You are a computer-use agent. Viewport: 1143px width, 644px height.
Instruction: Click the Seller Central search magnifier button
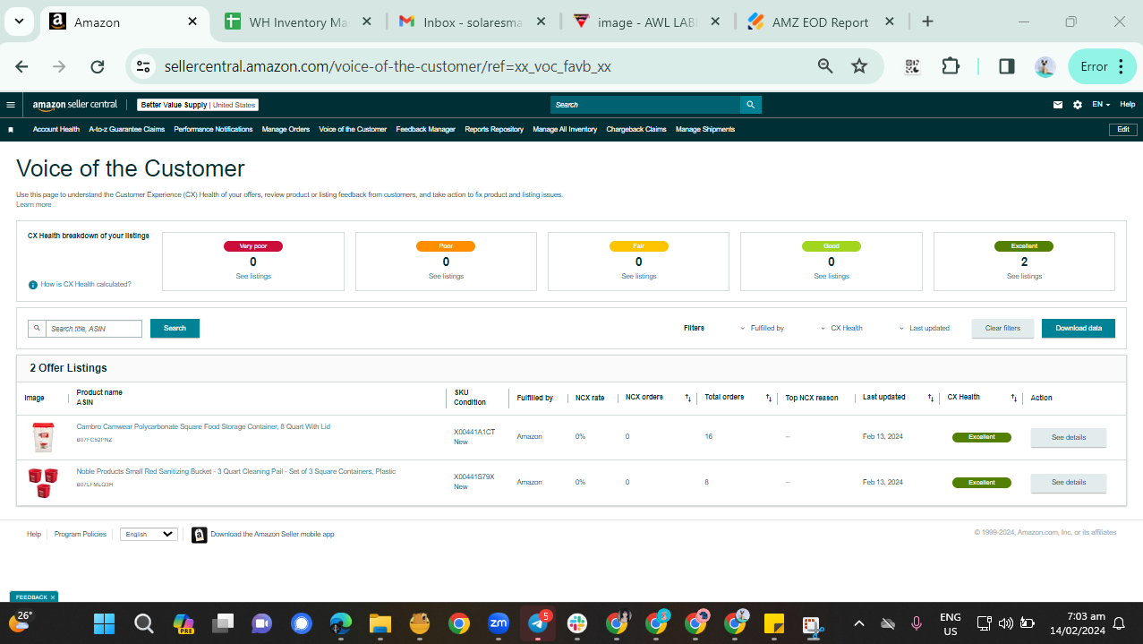[x=752, y=105]
